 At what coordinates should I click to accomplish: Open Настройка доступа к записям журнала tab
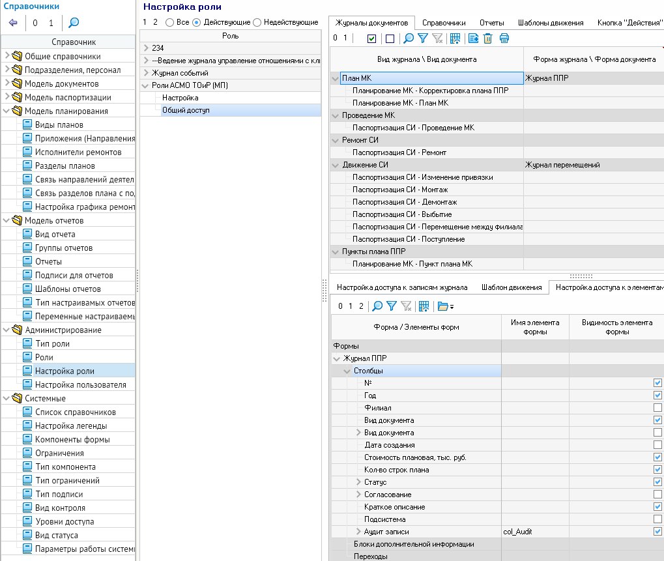tap(402, 287)
